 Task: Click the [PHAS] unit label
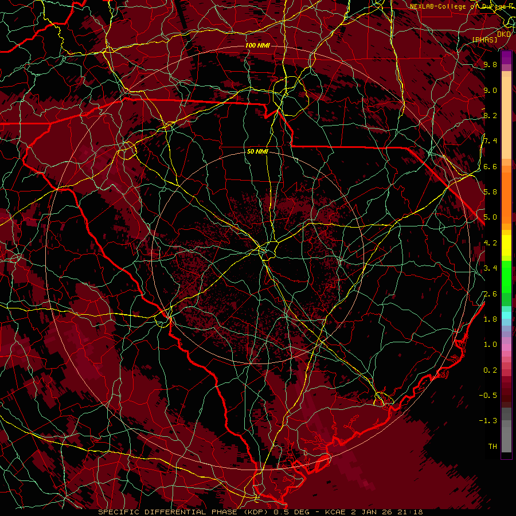point(485,40)
